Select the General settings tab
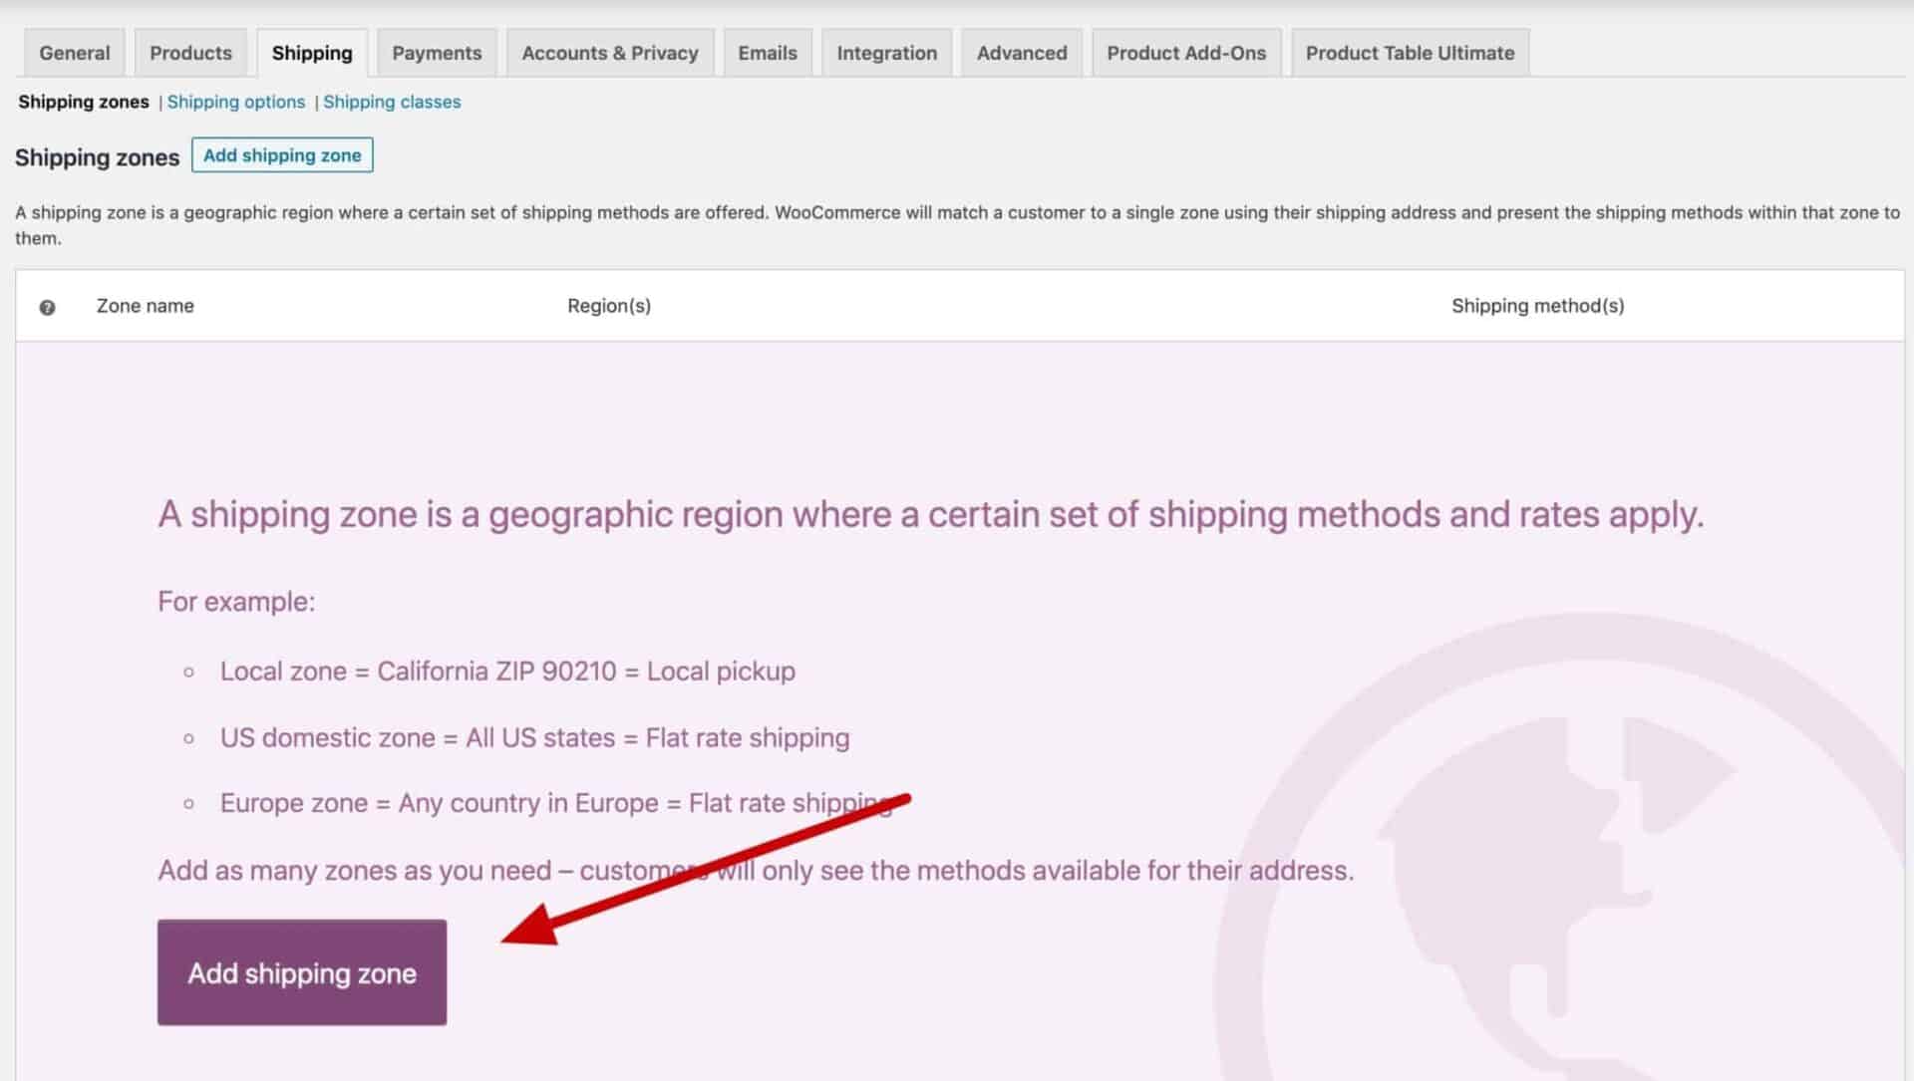Screen dimensions: 1914x1081 tap(73, 53)
